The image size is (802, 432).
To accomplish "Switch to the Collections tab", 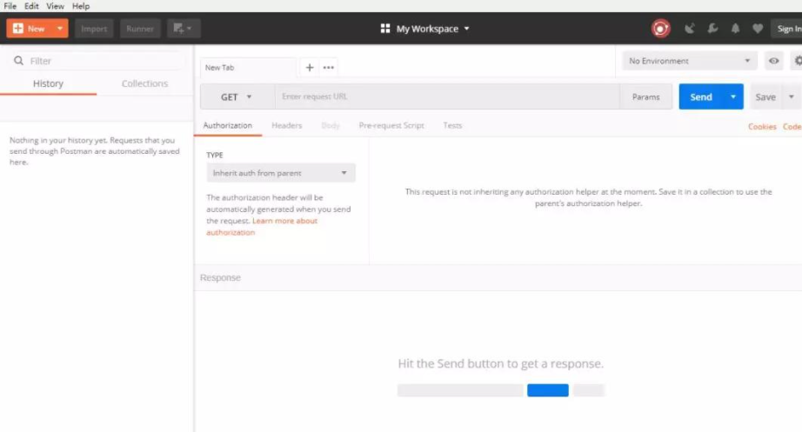I will click(x=144, y=83).
